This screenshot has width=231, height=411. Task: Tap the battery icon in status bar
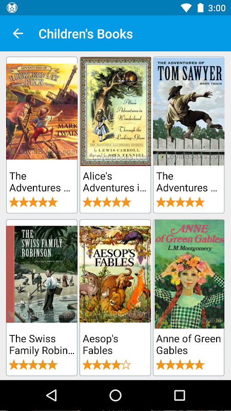coord(200,8)
